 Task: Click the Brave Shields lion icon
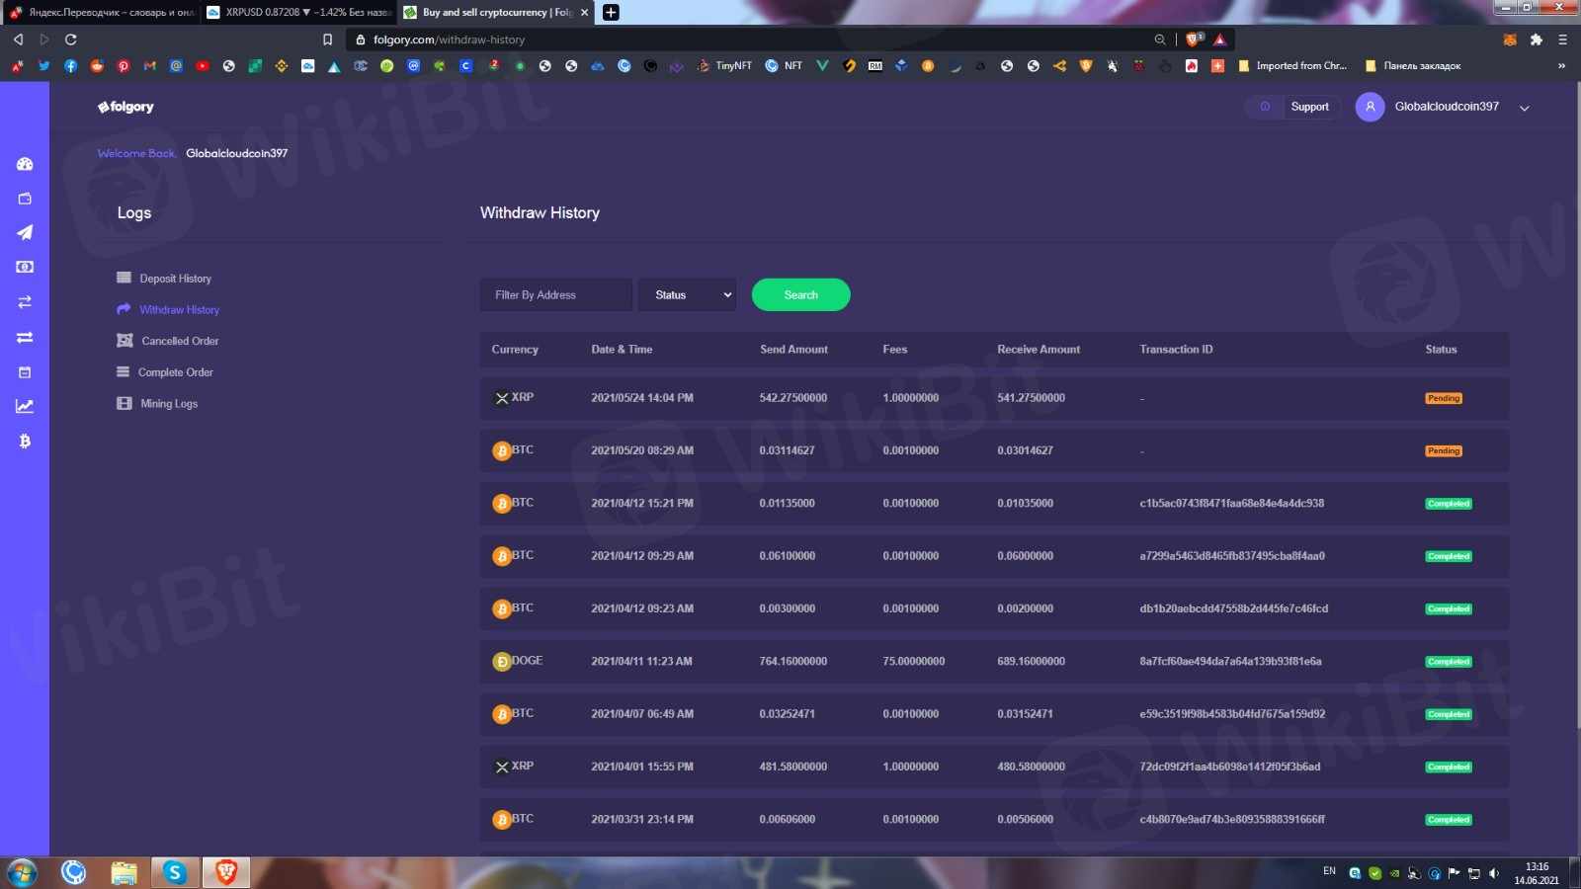pos(1194,40)
